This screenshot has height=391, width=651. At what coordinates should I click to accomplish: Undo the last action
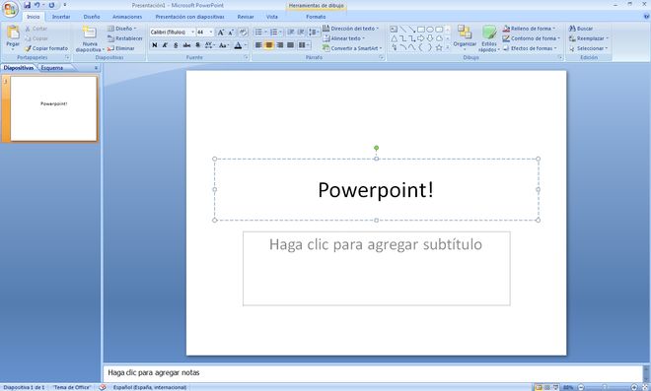pyautogui.click(x=36, y=5)
